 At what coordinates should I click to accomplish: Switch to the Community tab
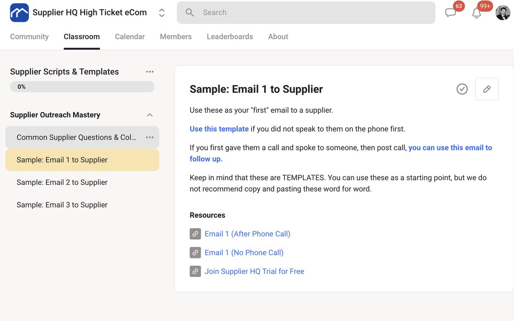point(29,37)
